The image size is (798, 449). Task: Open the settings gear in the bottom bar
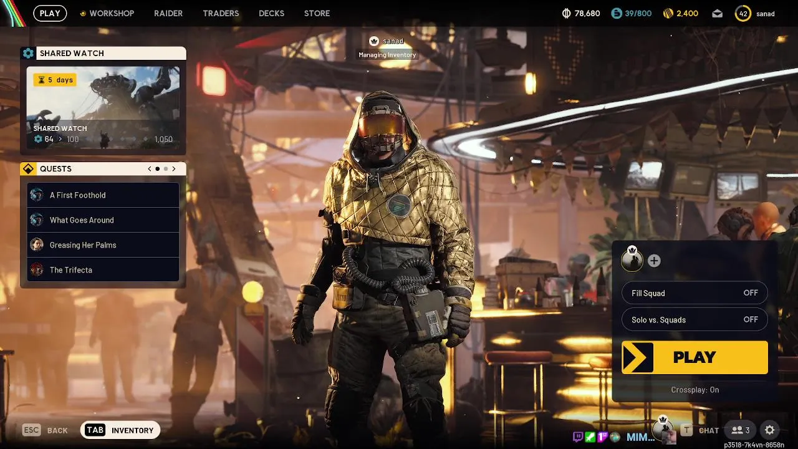click(x=770, y=430)
